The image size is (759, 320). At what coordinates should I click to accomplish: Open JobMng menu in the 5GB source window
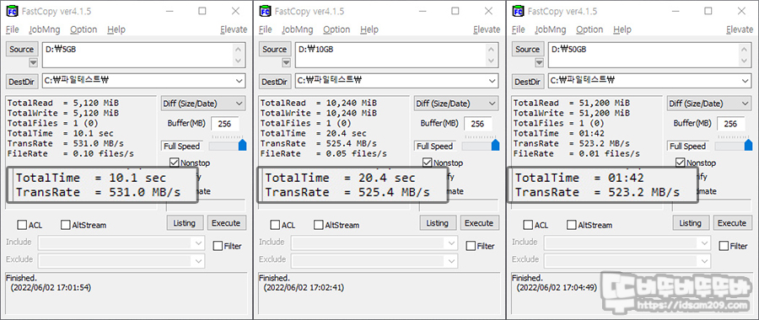tap(45, 29)
